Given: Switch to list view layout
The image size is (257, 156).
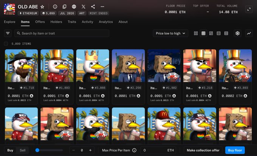Looking at the screenshot, I should 218,33.
